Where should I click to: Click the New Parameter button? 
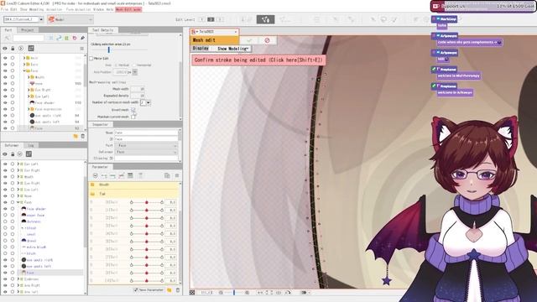tap(149, 290)
